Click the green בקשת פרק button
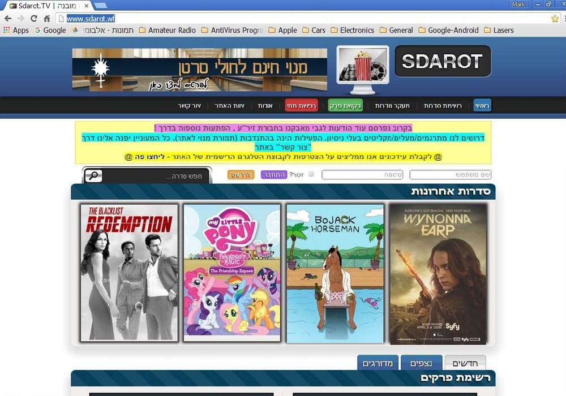 [345, 106]
